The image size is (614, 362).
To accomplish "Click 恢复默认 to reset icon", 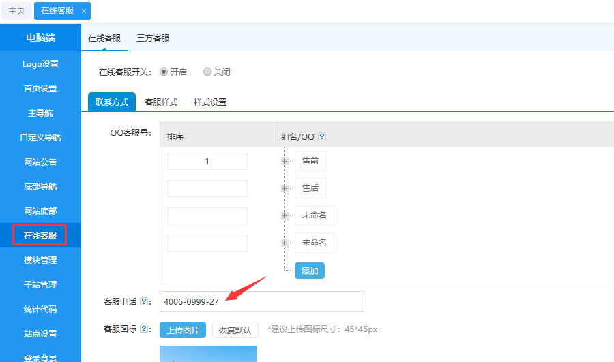I will [x=235, y=330].
